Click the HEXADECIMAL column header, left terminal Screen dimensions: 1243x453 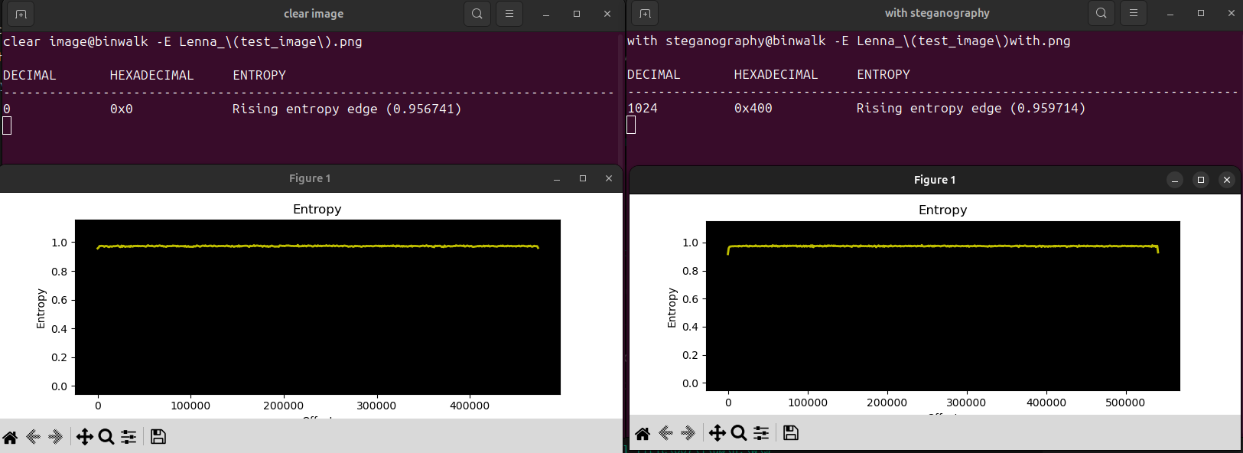point(152,75)
